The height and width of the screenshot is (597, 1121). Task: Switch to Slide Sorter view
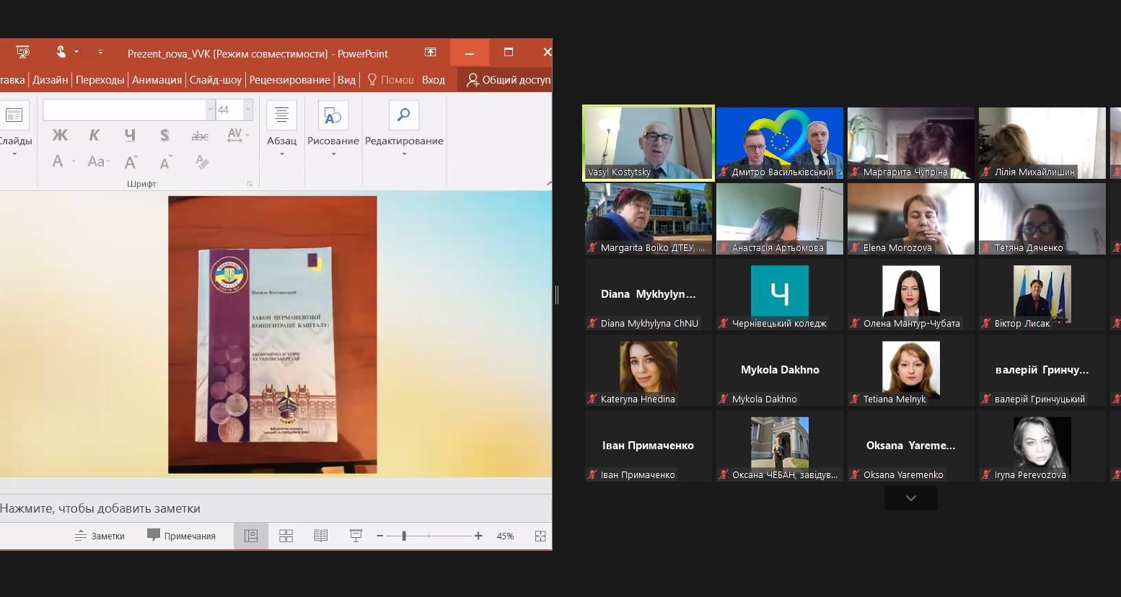click(286, 536)
